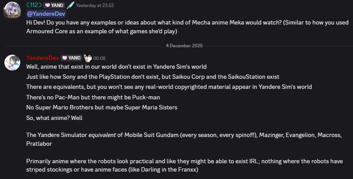Click the heart icon in first poster's YAND tag
The width and height of the screenshot is (353, 179).
[x=47, y=5]
